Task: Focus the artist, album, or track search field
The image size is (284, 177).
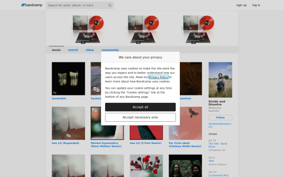Action: click(x=80, y=5)
